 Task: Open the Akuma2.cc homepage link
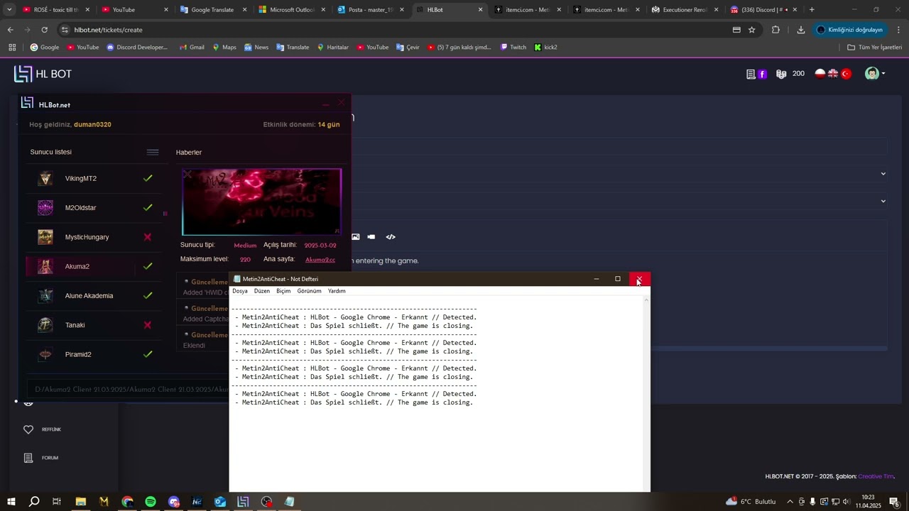tap(320, 260)
